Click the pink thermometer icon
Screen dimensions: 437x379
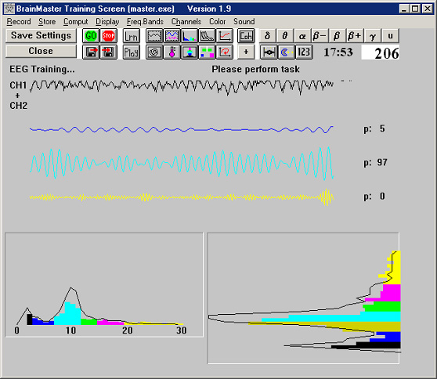[x=172, y=52]
